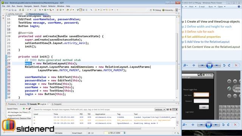Image resolution: width=242 pixels, height=136 pixels.
Task: Open the Hierarchy View perspective
Action: click(x=168, y=10)
